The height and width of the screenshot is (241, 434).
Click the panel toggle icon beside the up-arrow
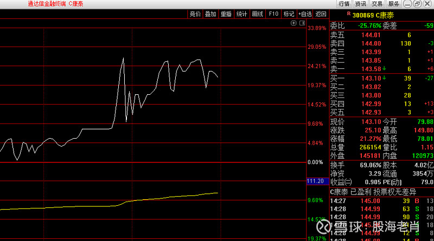[302, 23]
